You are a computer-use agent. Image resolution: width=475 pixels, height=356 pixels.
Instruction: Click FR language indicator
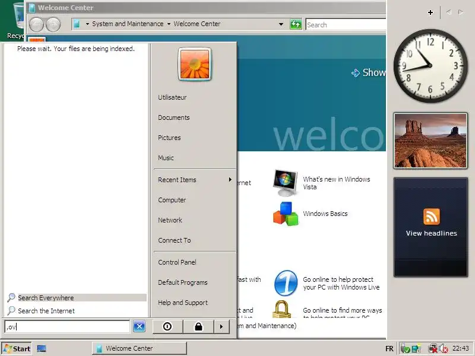[x=389, y=349]
